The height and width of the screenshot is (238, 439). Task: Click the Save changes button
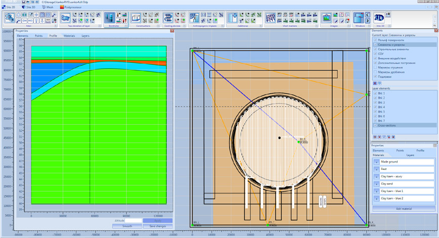(158, 226)
